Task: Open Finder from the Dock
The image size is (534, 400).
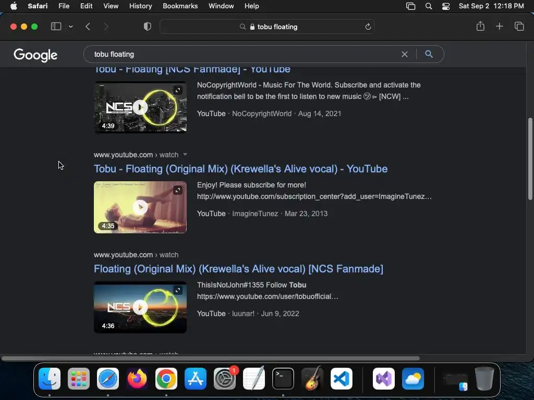Action: (x=50, y=379)
